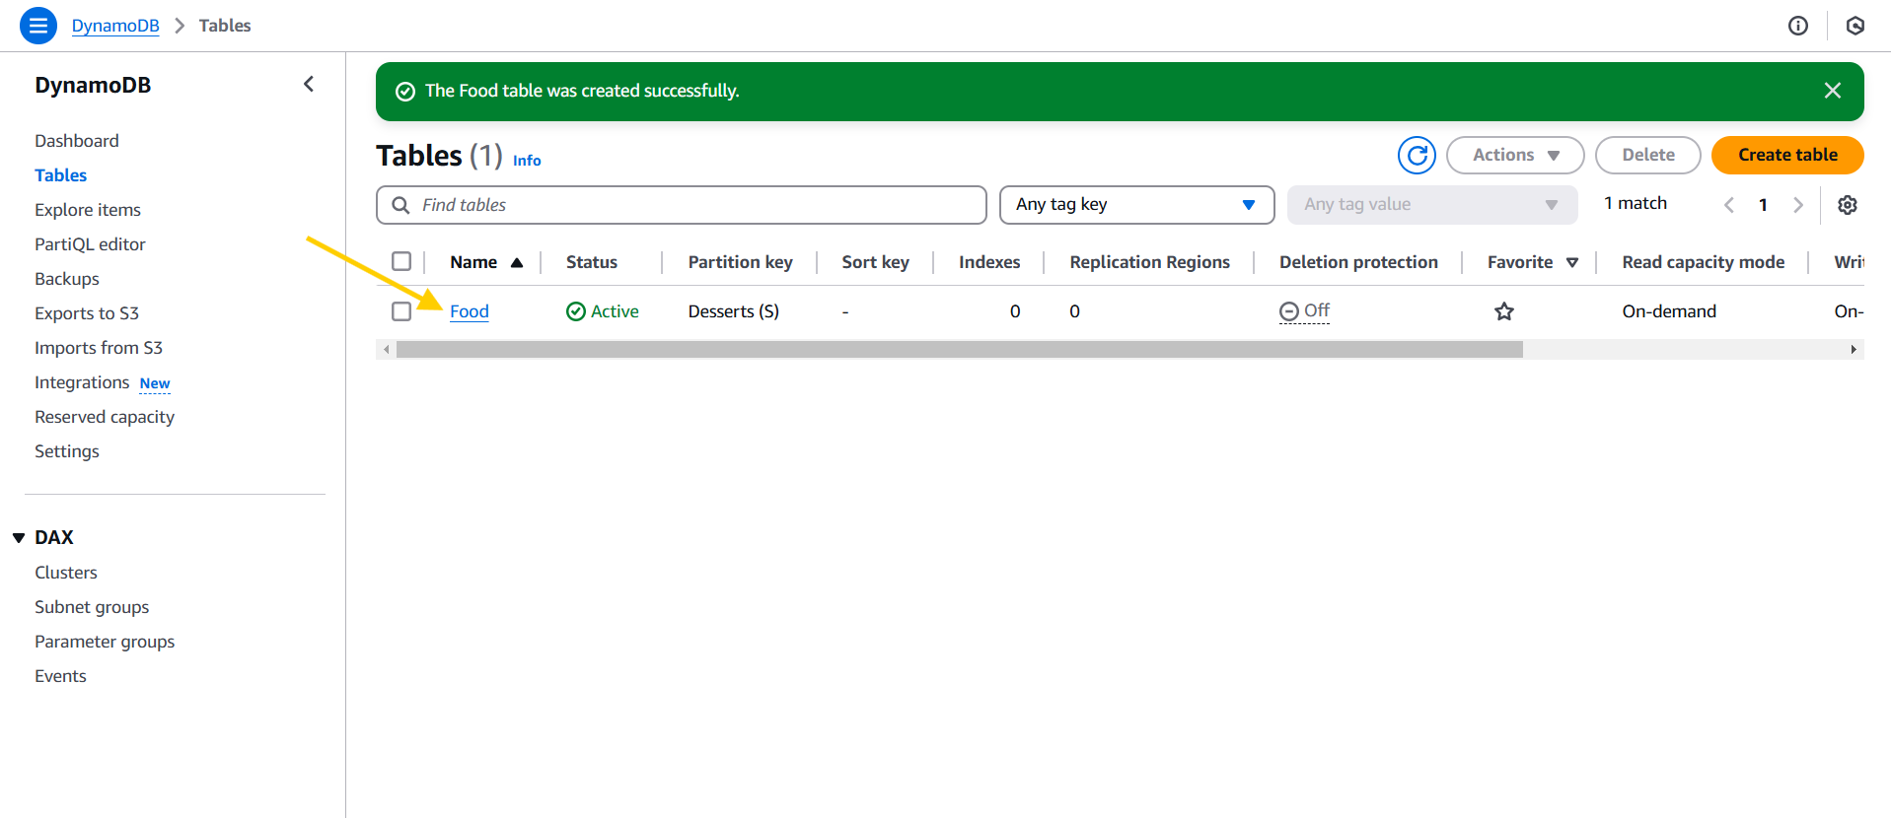This screenshot has height=818, width=1891.
Task: Collapse the DAX section in sidebar
Action: tap(19, 538)
